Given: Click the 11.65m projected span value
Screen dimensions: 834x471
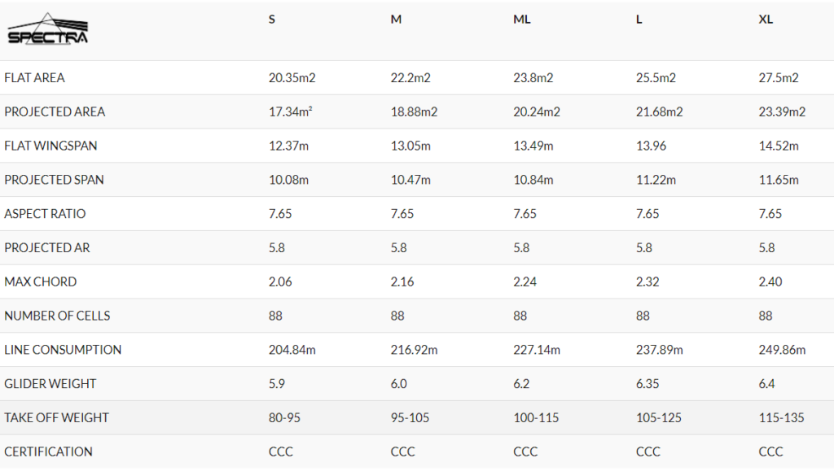Looking at the screenshot, I should click(779, 180).
